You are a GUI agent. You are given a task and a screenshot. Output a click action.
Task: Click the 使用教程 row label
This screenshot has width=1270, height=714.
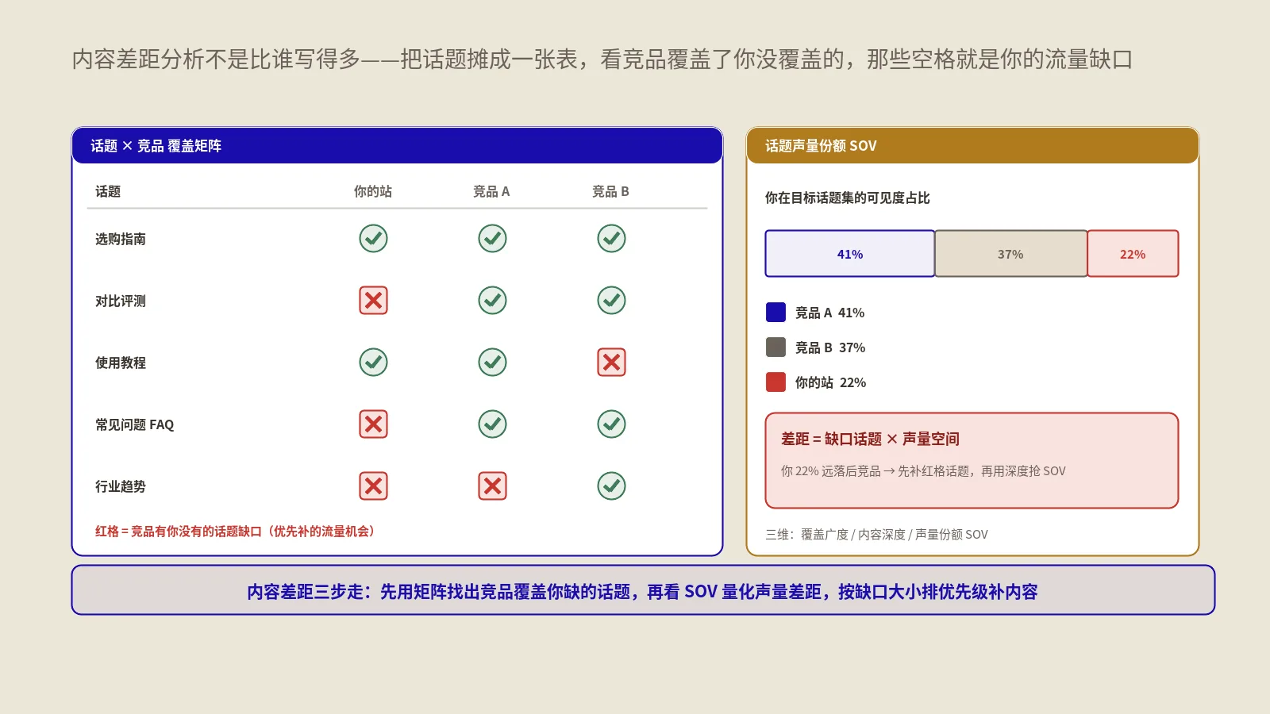(121, 363)
